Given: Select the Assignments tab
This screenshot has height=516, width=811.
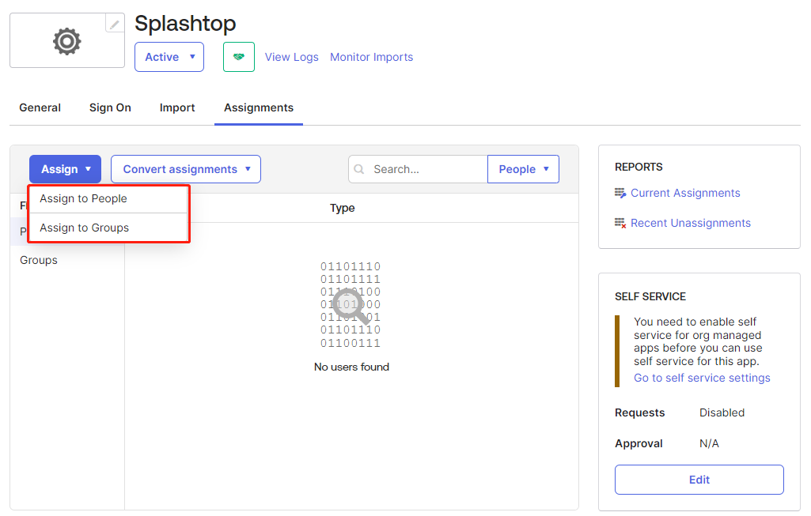Looking at the screenshot, I should [259, 107].
